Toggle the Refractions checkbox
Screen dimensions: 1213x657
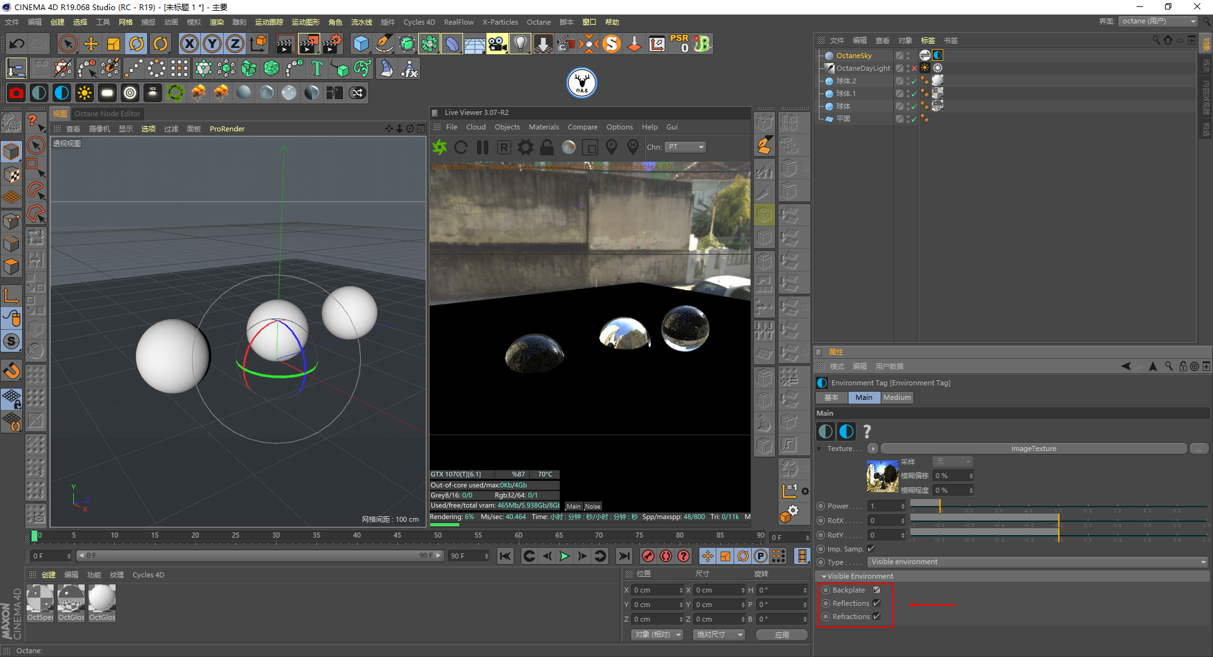pos(876,617)
